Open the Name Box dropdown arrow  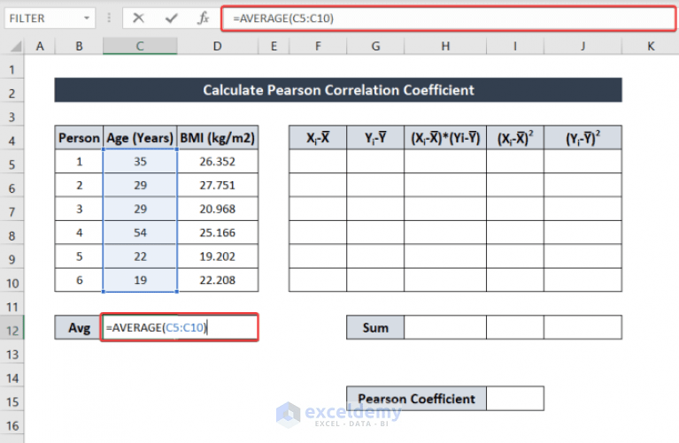click(x=87, y=19)
